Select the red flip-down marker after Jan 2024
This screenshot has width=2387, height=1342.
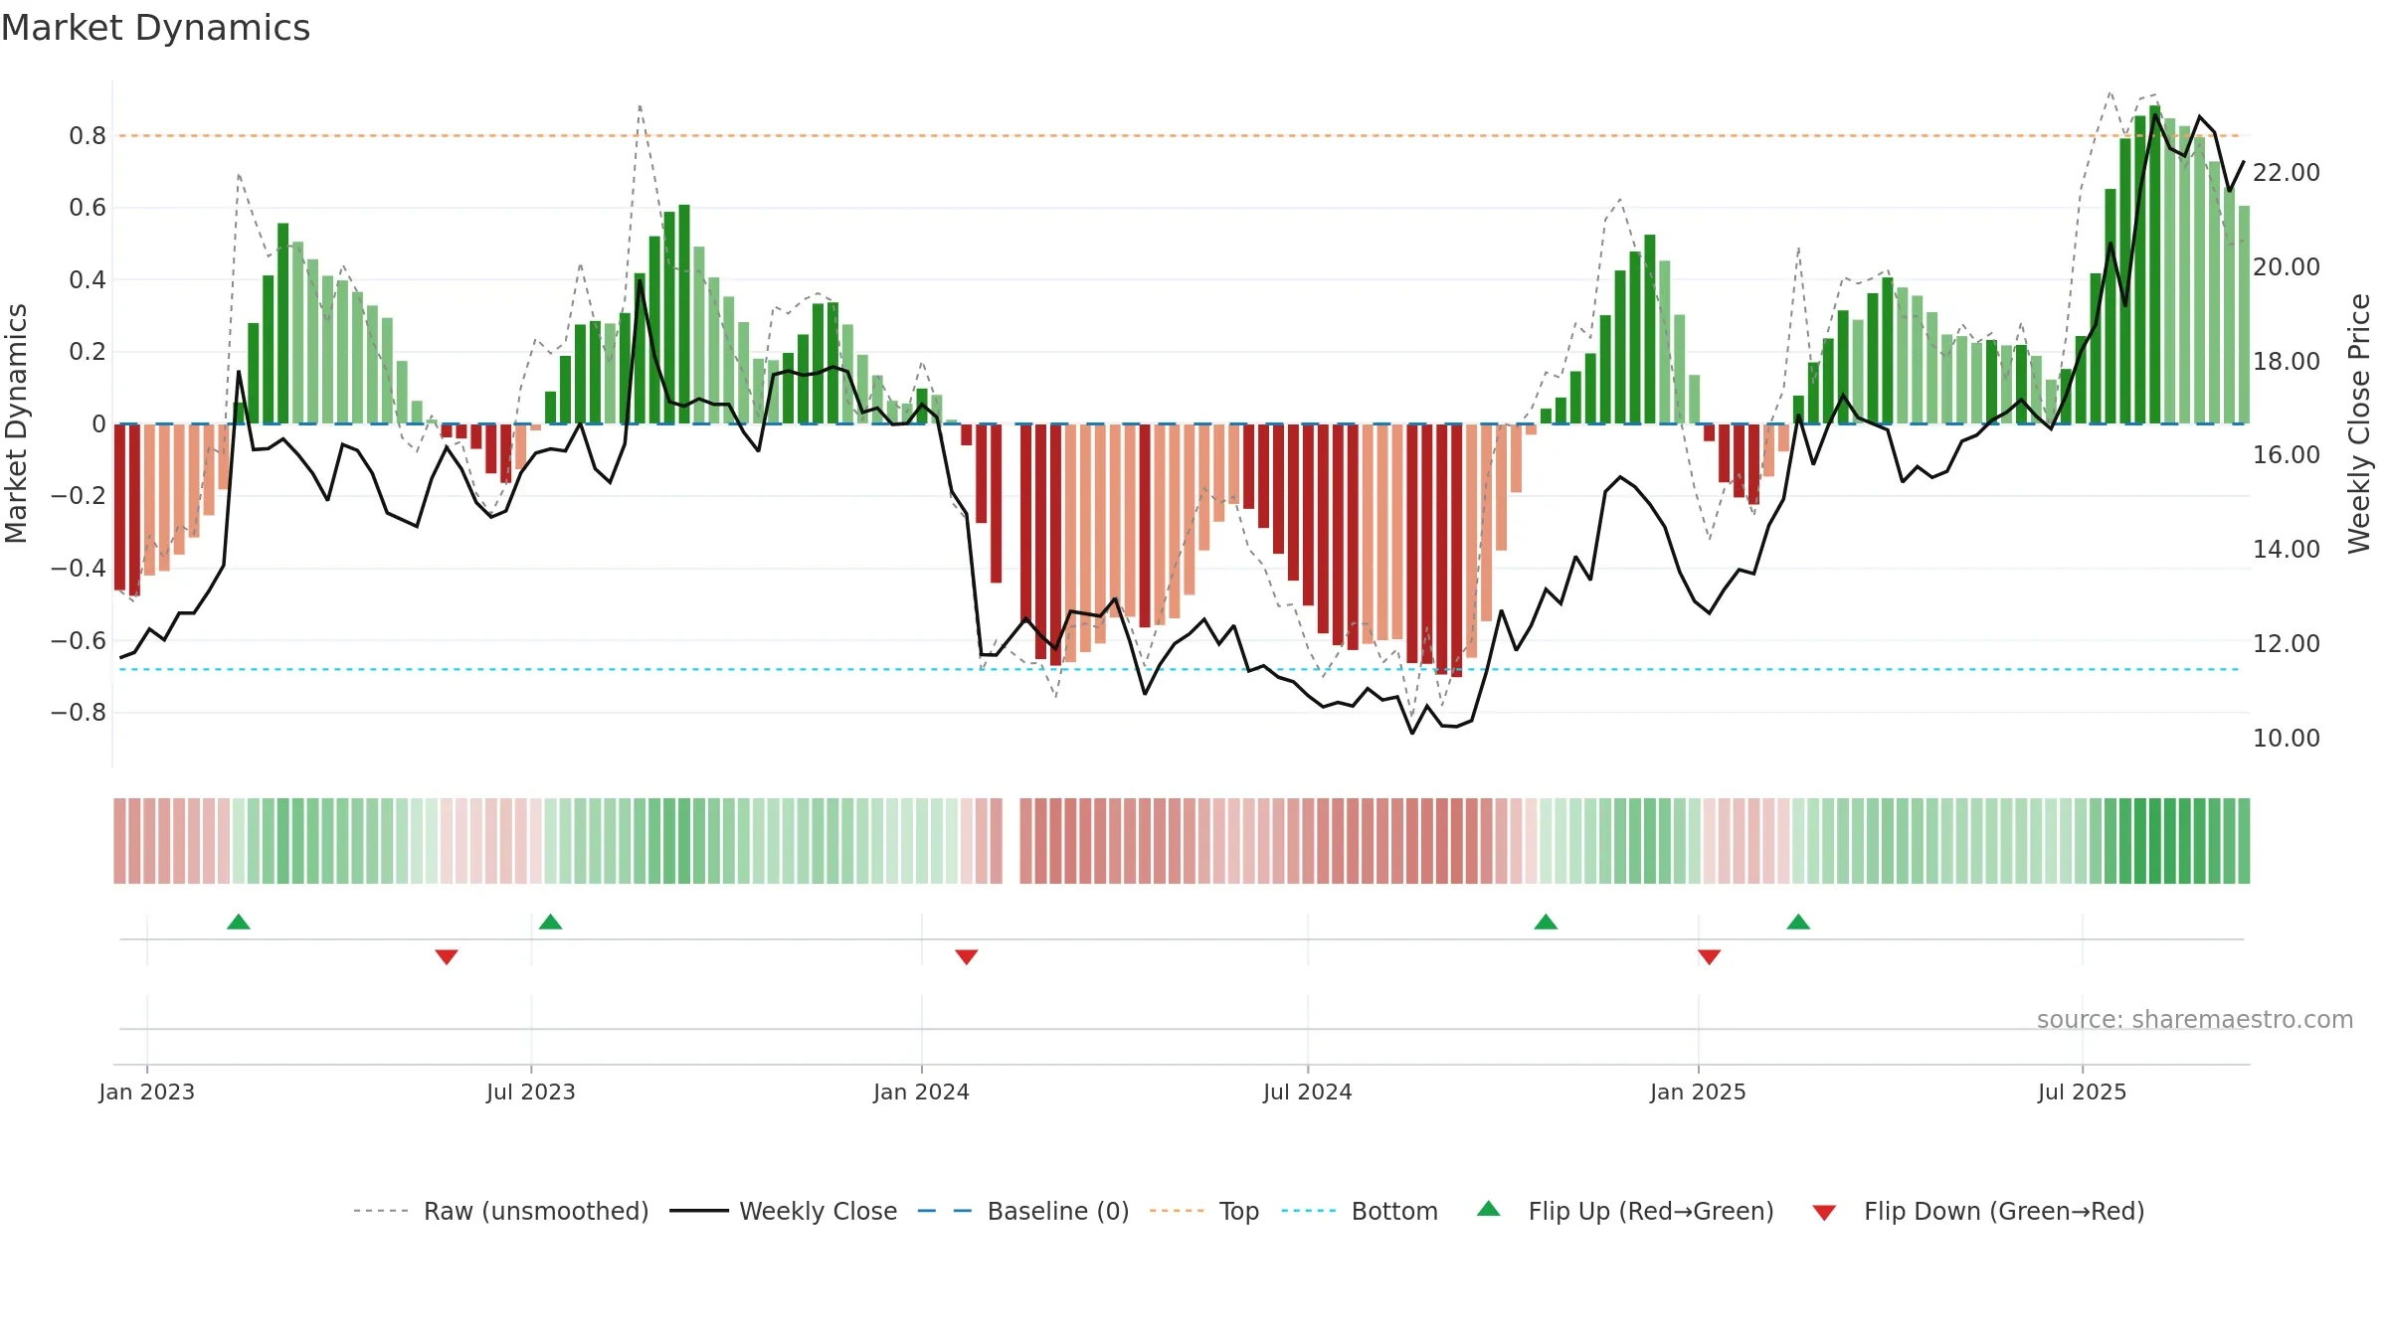coord(967,957)
